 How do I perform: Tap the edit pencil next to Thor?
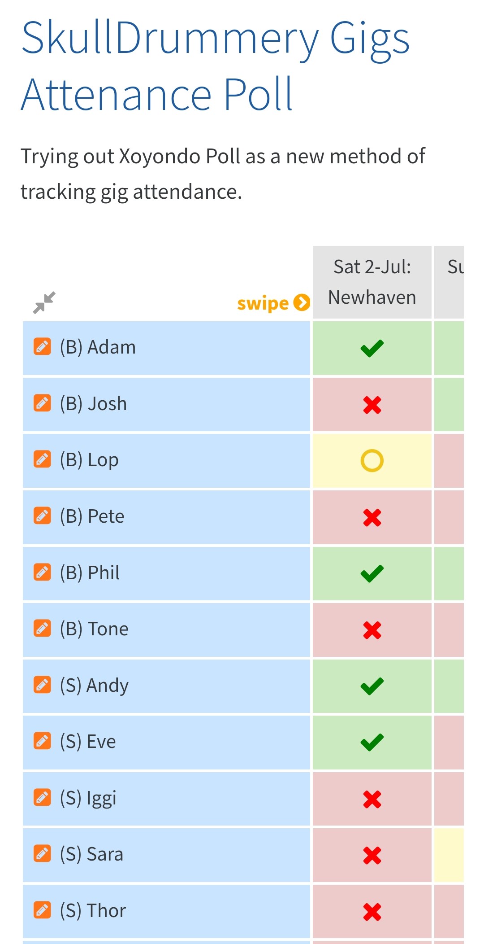tap(42, 910)
